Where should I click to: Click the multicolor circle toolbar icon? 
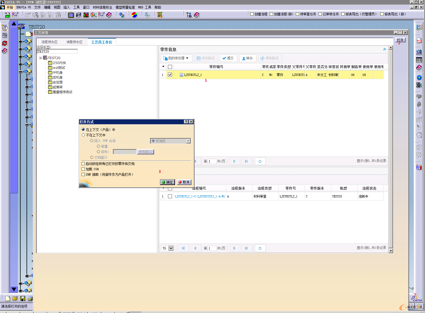pos(134,15)
